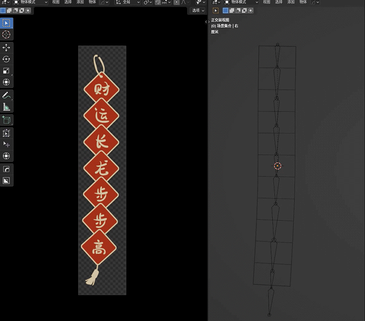Click the rounded-corner square tool icon
Image resolution: width=365 pixels, height=321 pixels.
point(6,169)
